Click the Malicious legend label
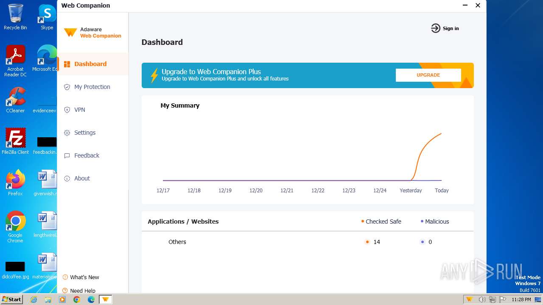 click(437, 222)
